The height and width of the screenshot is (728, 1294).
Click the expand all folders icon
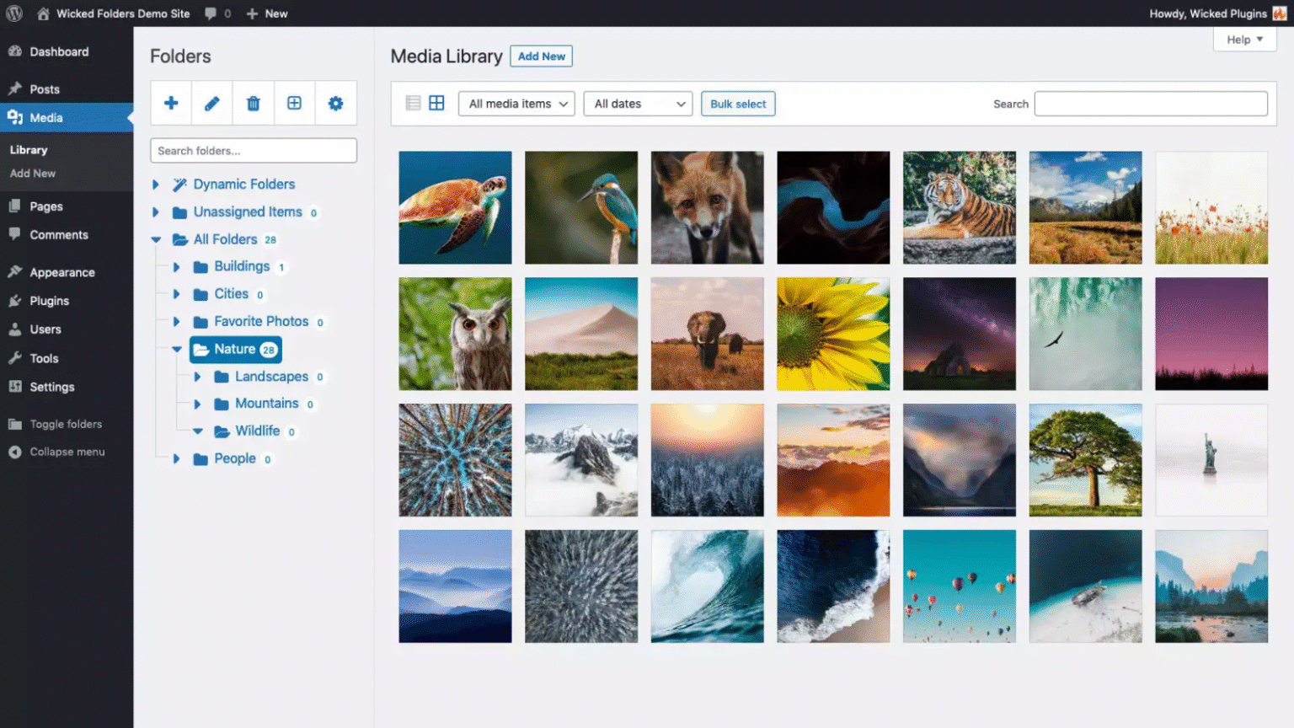point(294,103)
